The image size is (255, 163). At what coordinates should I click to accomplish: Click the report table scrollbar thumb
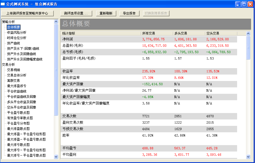(248, 48)
